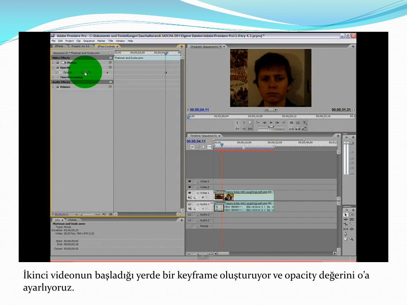Open the Edit menu
Viewport: 407px width, 305px height.
pos(60,41)
